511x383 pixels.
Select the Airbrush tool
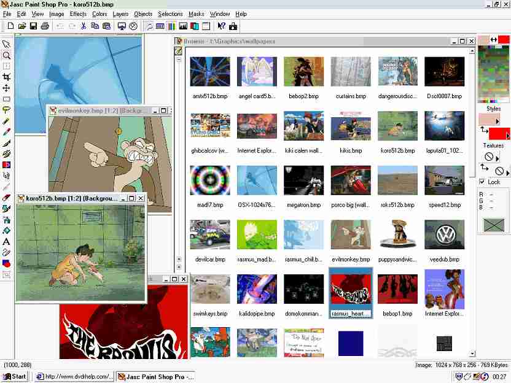pos(6,220)
